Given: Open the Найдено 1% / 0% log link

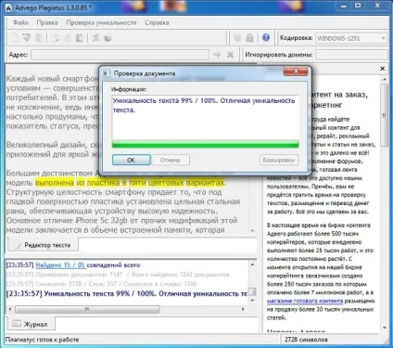Looking at the screenshot, I should (x=60, y=265).
